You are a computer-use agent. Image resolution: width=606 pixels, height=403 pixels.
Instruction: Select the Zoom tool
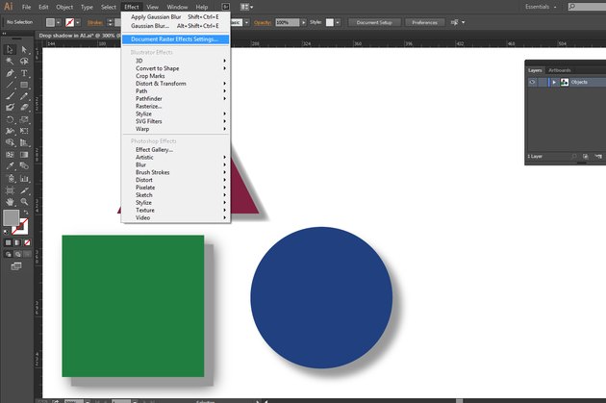point(24,202)
